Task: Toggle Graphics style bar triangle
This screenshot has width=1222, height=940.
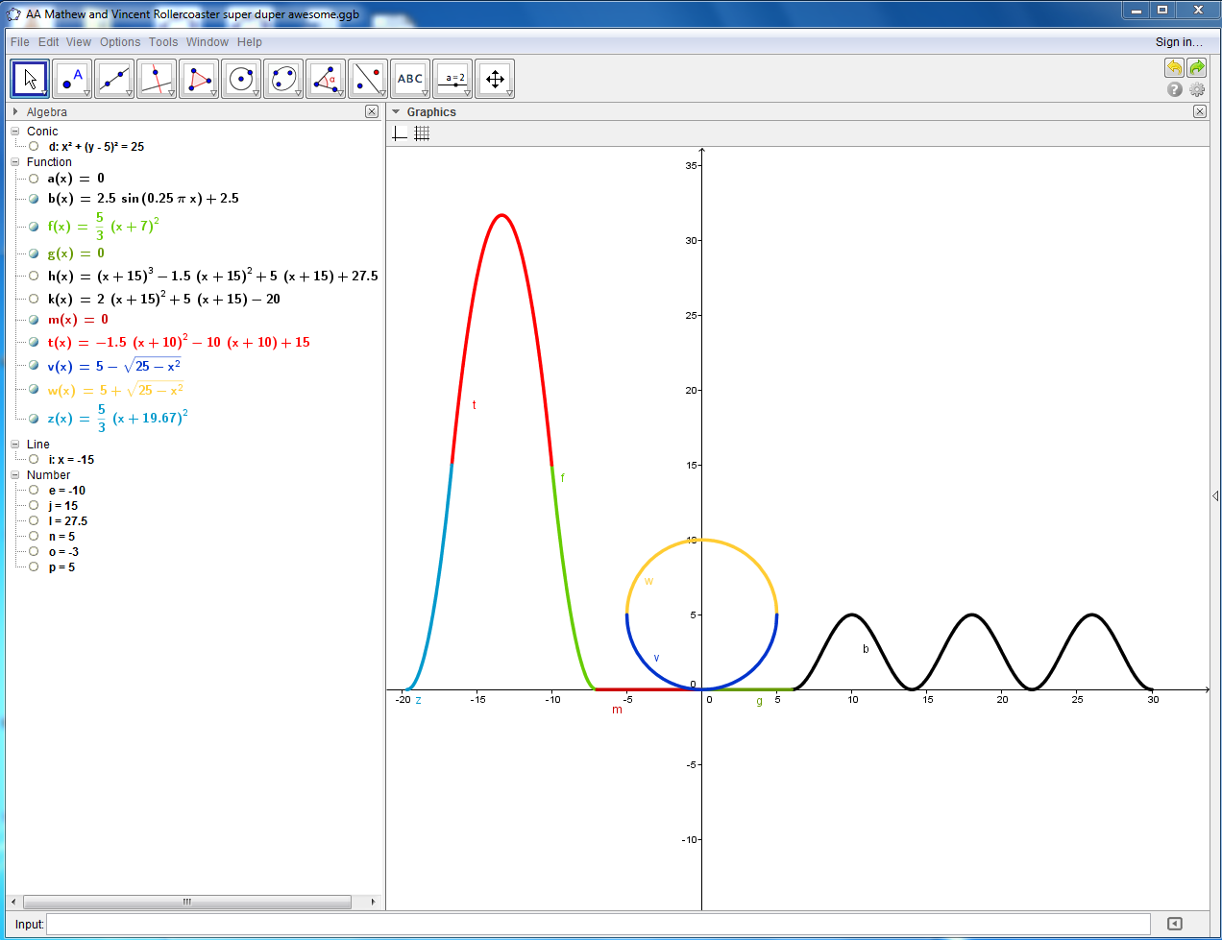Action: (x=396, y=111)
